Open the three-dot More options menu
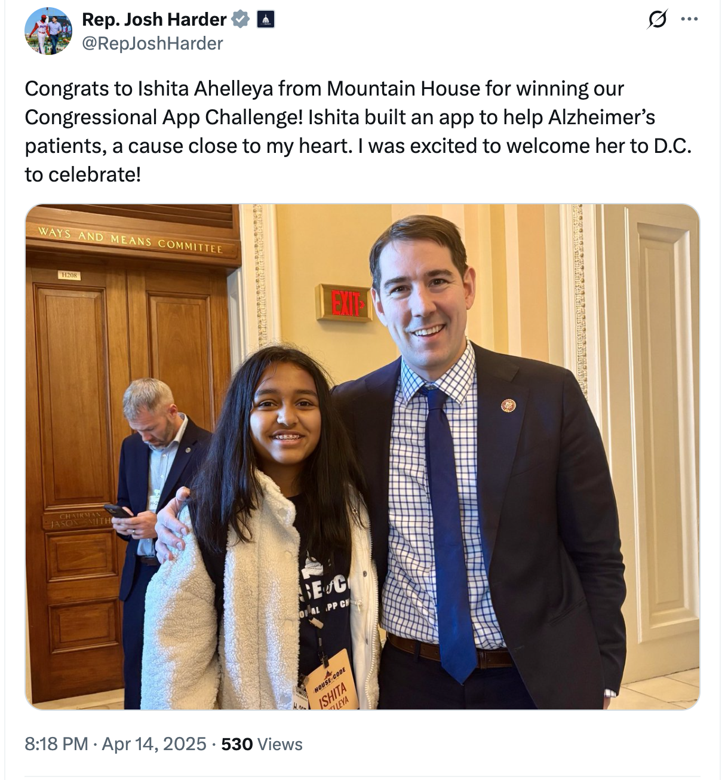Screen dimensions: 725x780 689,20
